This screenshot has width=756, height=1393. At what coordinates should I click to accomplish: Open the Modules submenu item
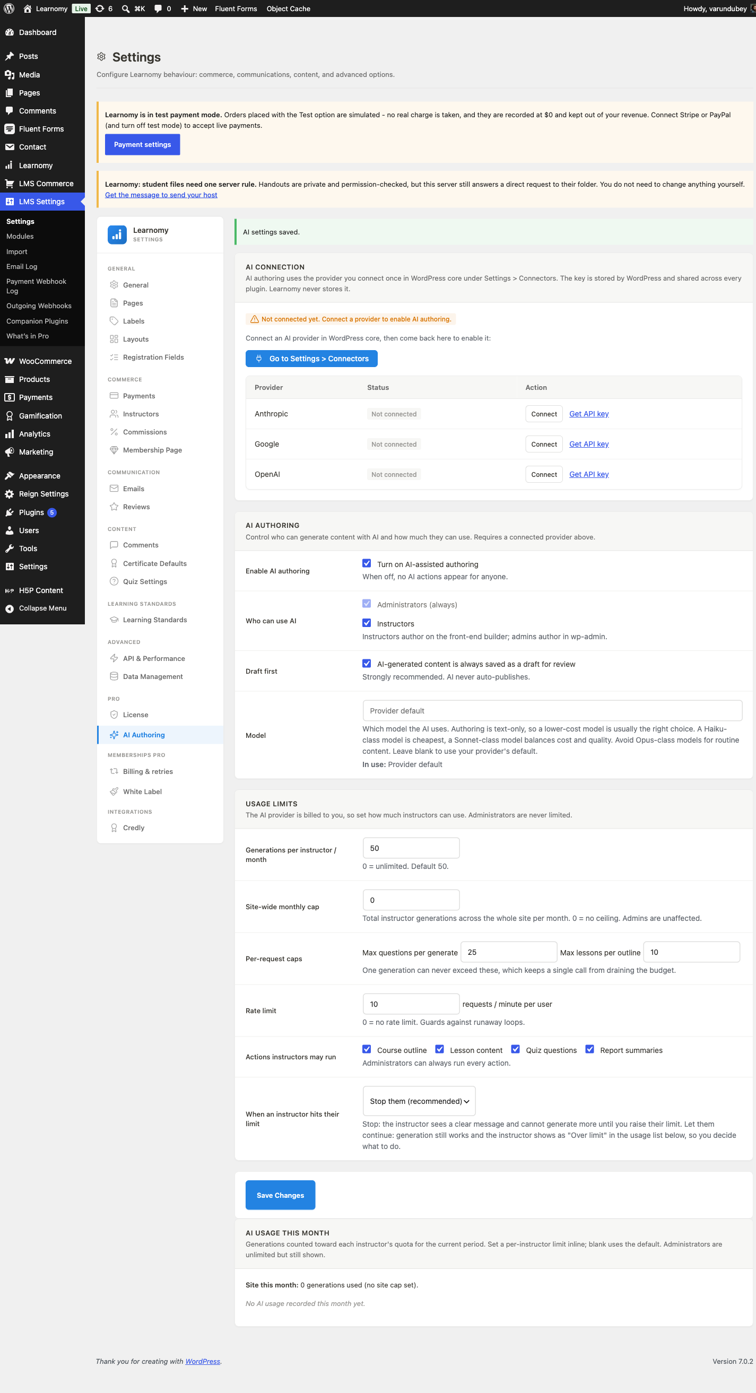coord(20,236)
